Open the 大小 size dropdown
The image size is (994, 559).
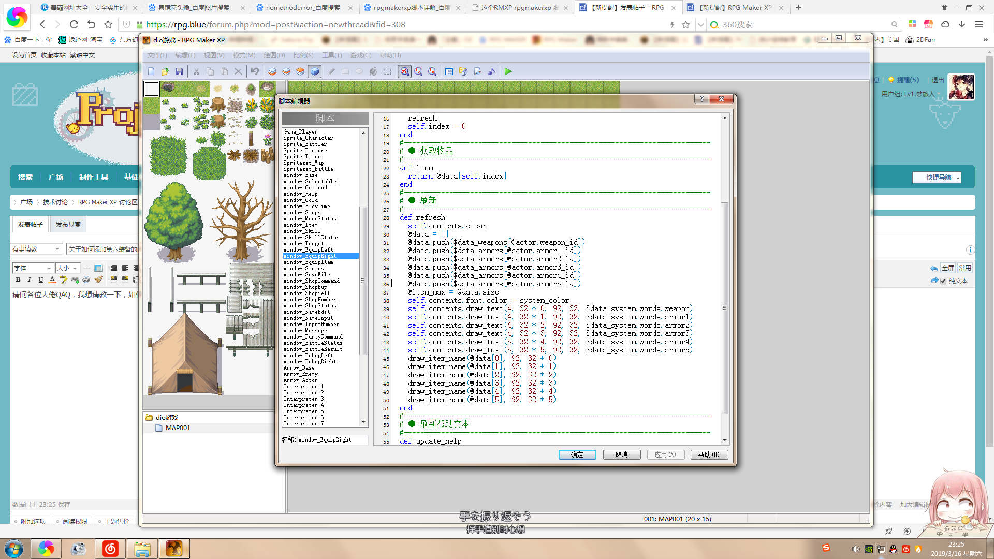[x=68, y=268]
